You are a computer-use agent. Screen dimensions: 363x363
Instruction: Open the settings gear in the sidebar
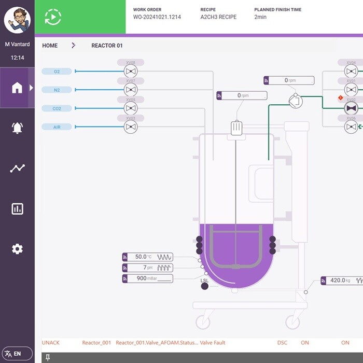(x=17, y=249)
